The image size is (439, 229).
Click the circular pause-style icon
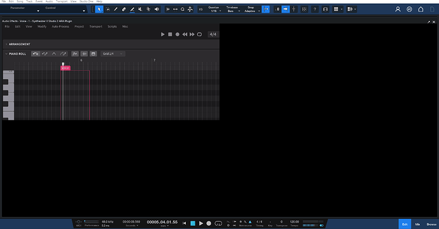pyautogui.click(x=409, y=10)
